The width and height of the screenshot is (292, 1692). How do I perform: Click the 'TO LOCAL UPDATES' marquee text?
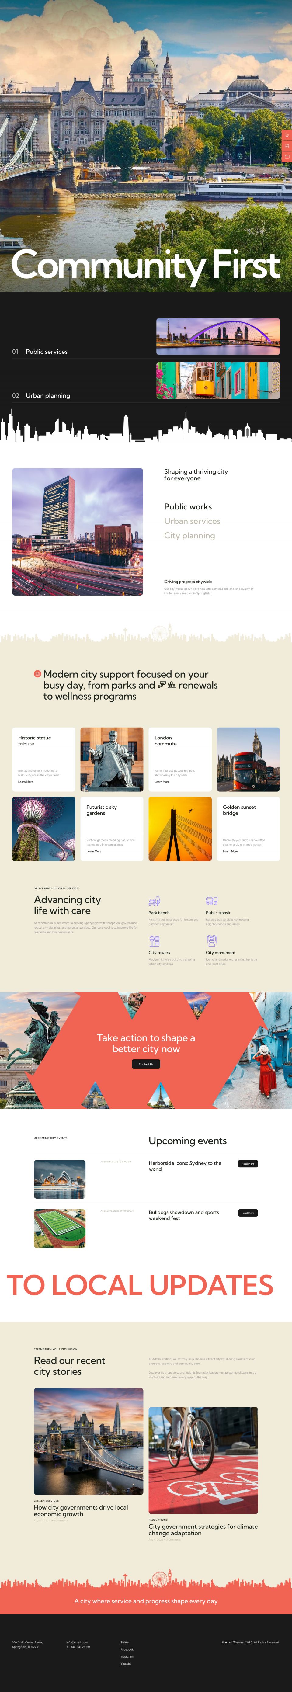[x=140, y=1285]
